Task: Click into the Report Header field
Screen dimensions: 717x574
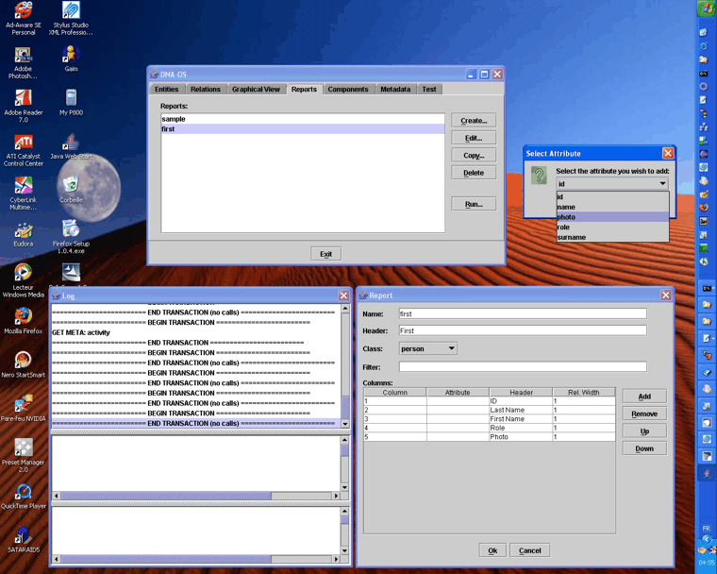Action: click(523, 330)
